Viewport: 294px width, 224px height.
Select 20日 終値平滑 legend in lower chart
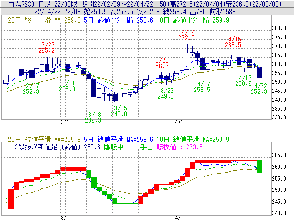(x=44, y=140)
